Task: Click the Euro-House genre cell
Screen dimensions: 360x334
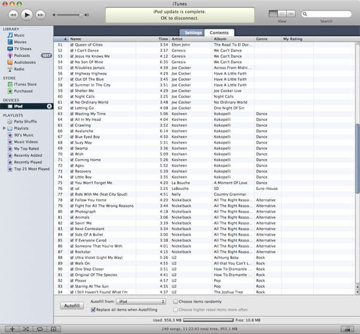Action: tap(267, 189)
